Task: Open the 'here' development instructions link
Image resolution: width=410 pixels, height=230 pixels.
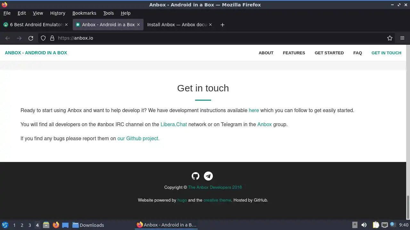Action: tap(254, 110)
